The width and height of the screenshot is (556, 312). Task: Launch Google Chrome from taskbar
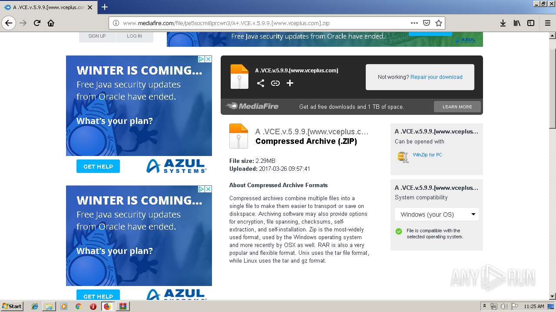(78, 306)
